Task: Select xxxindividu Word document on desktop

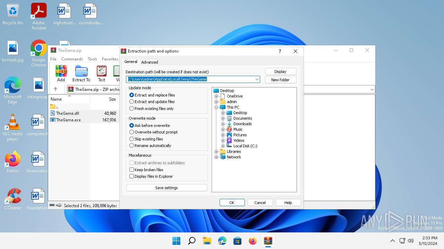Action: pos(91,14)
